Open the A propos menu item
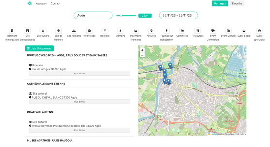The width and height of the screenshot is (270, 147). pyautogui.click(x=42, y=4)
